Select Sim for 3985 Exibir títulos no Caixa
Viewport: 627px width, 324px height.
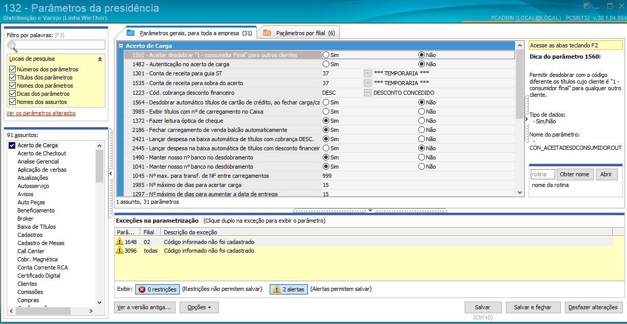326,112
